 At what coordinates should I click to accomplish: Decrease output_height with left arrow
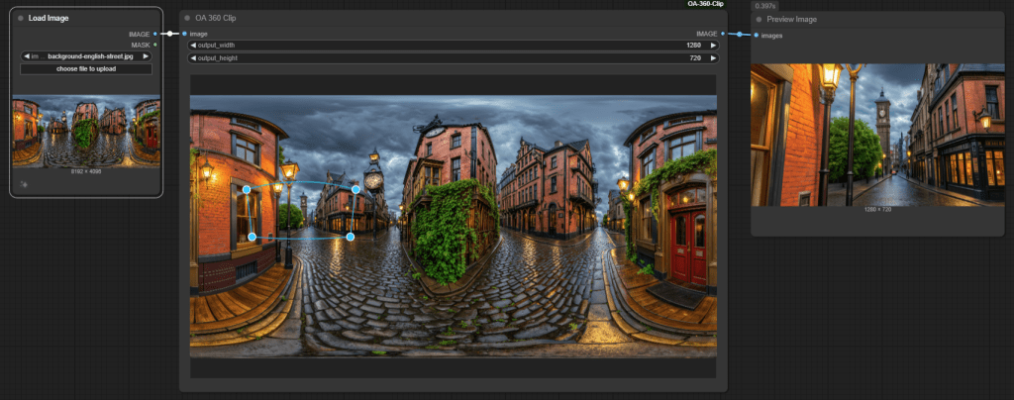pyautogui.click(x=193, y=58)
